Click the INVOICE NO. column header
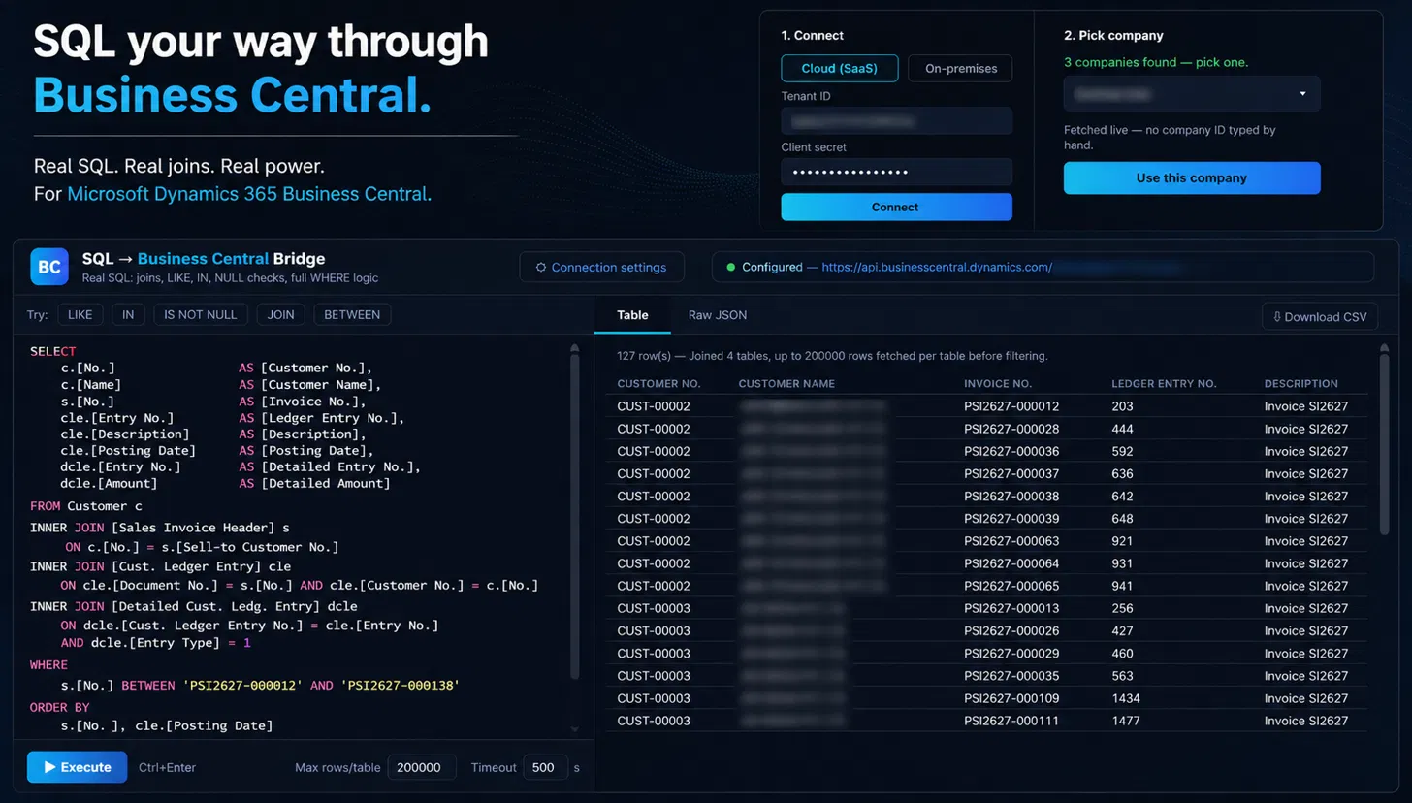This screenshot has width=1412, height=803. tap(998, 383)
